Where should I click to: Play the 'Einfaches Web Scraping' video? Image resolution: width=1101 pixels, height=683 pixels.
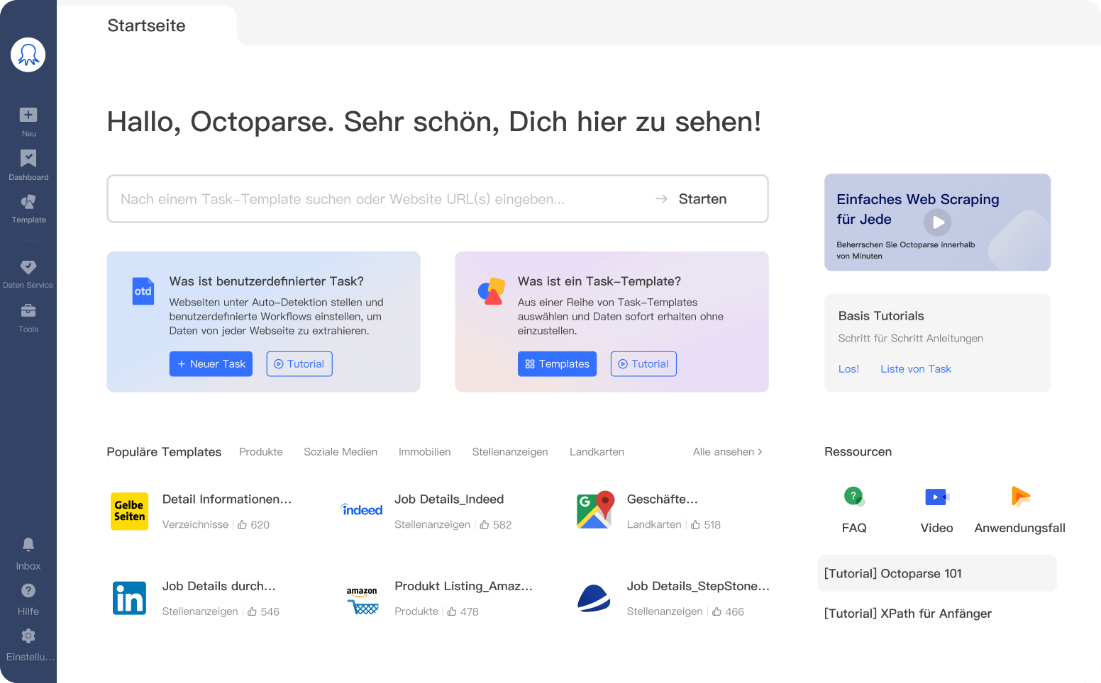(937, 222)
